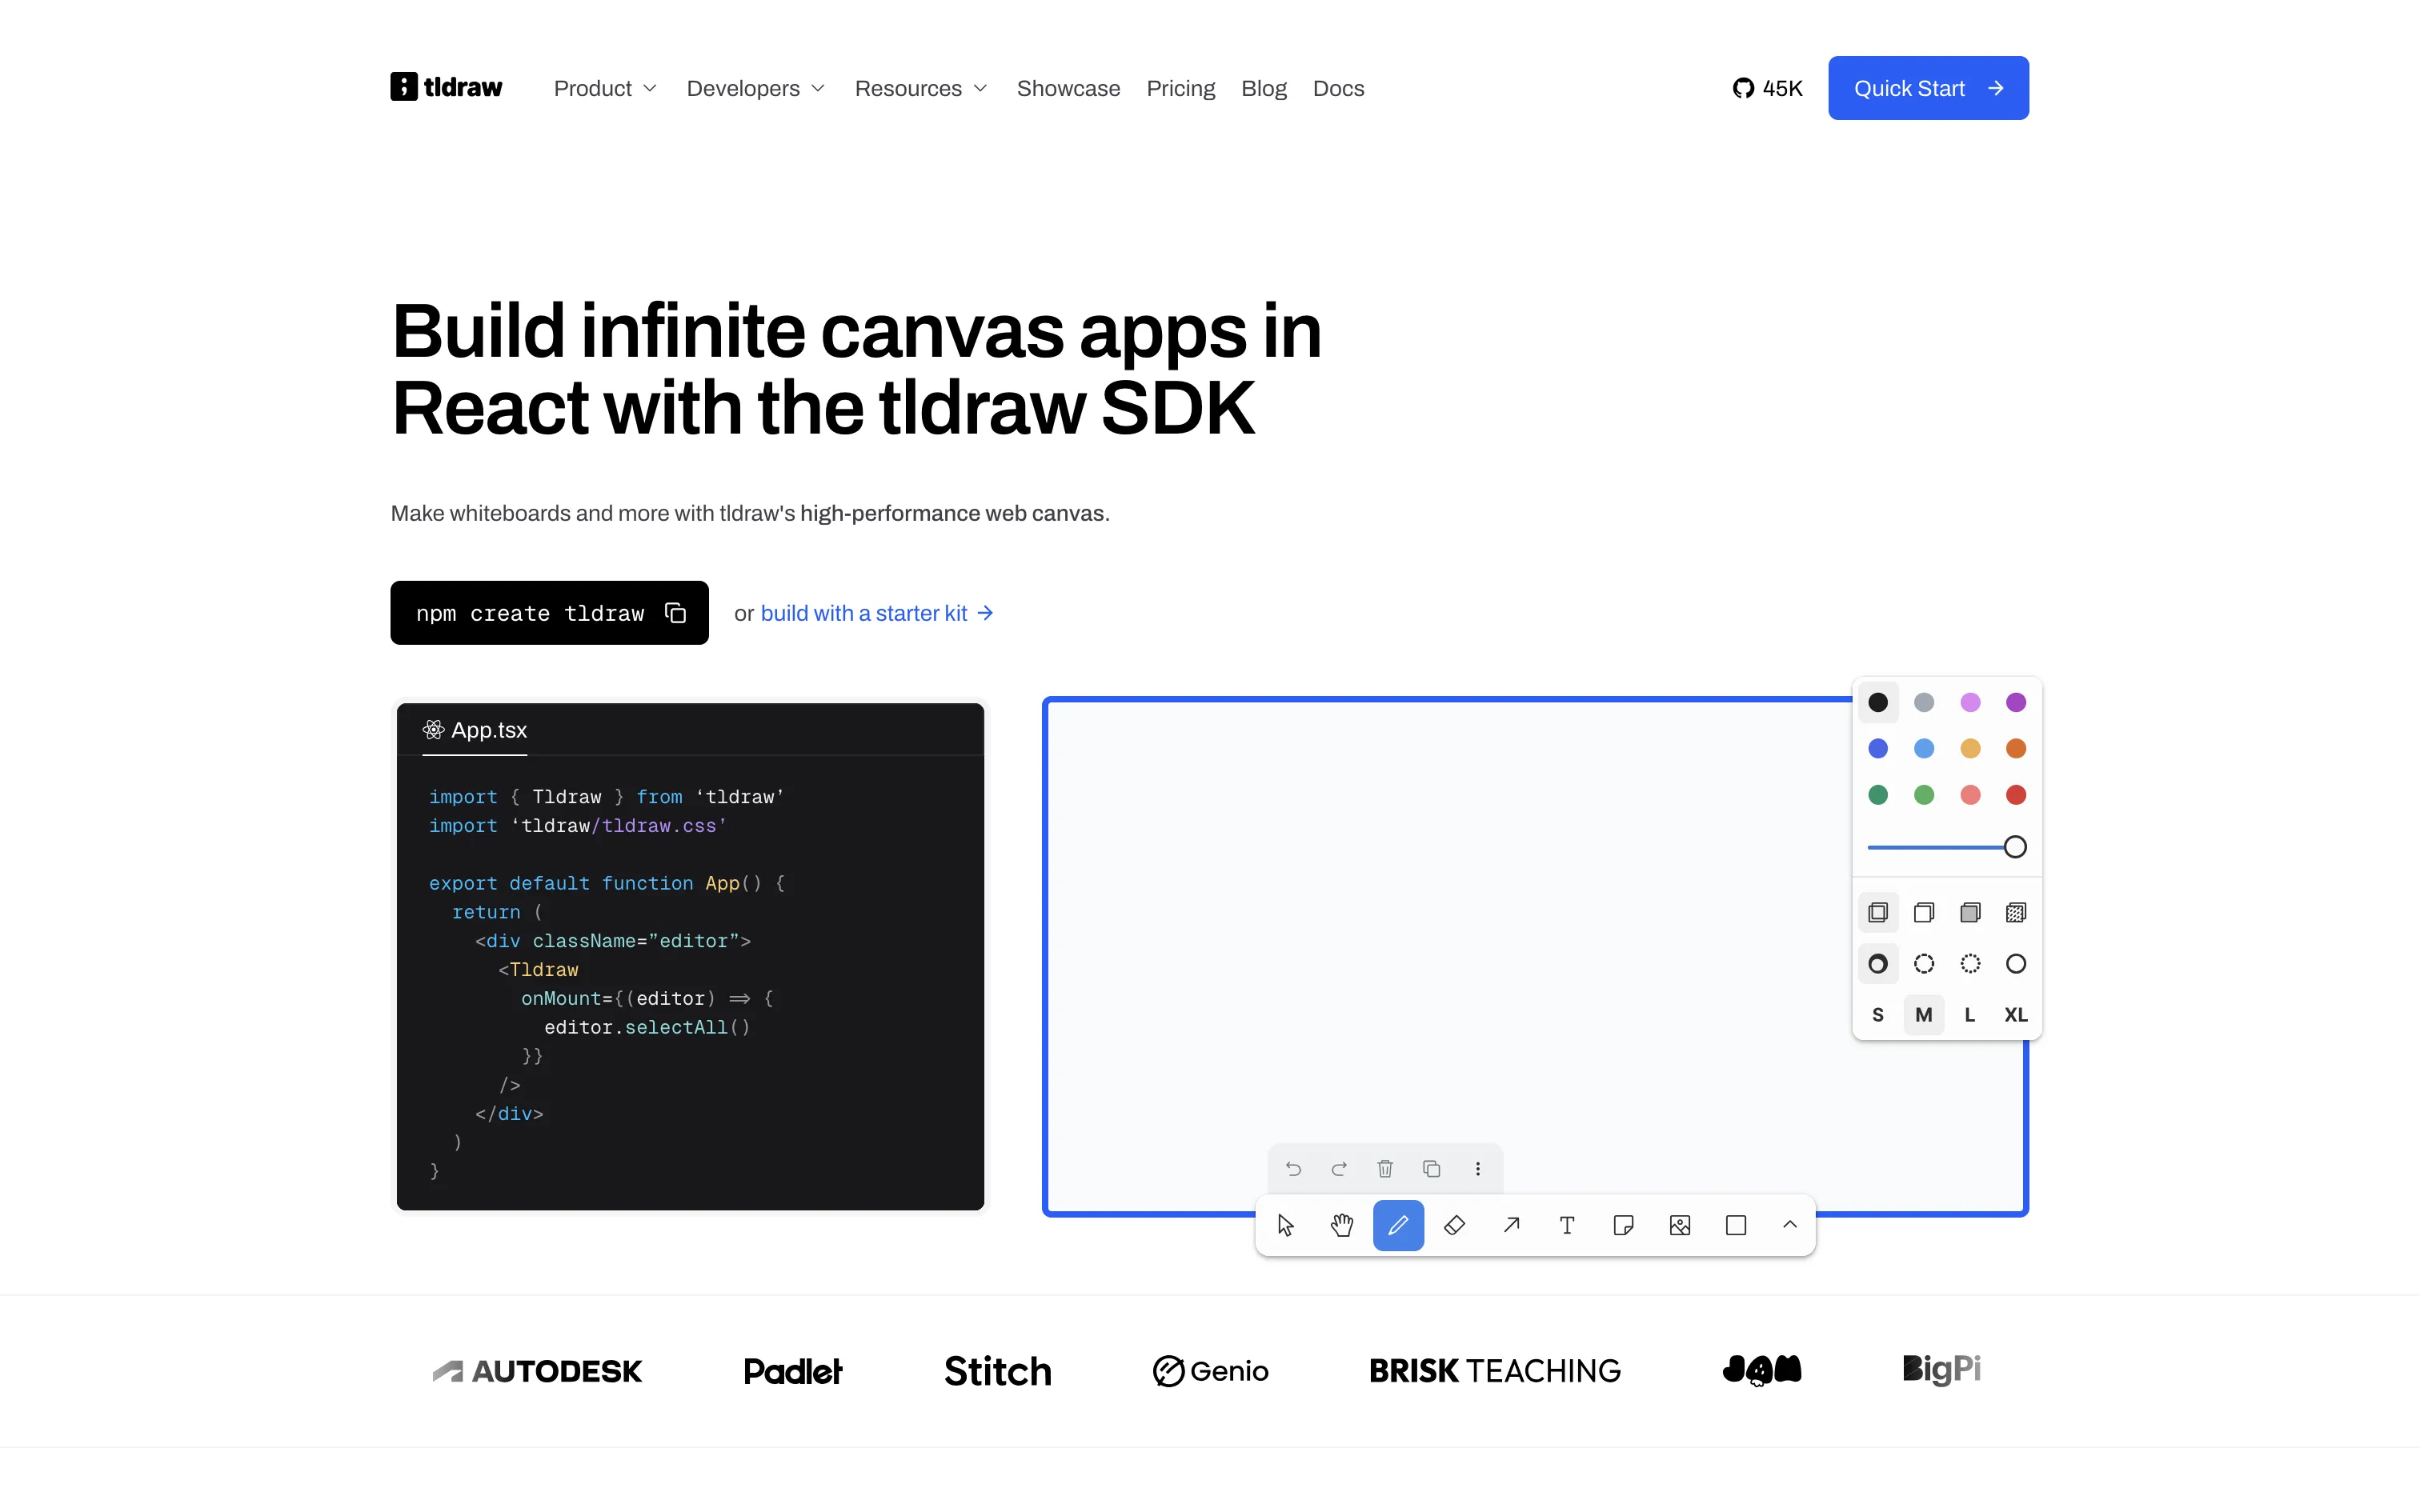Pick the orange color swatch
Screen dimensions: 2420x1512
2016,748
